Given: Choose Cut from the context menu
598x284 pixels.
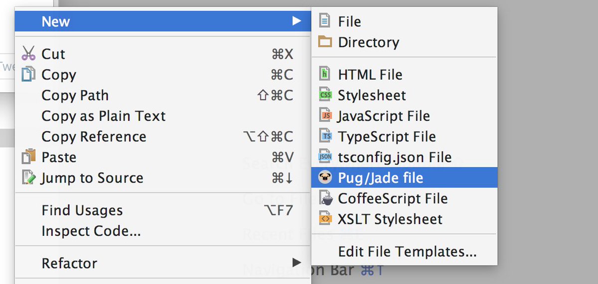Looking at the screenshot, I should click(163, 54).
